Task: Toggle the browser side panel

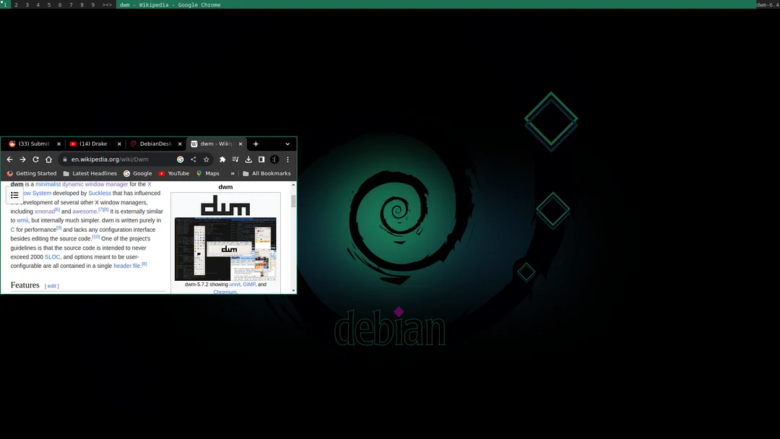Action: coord(261,159)
